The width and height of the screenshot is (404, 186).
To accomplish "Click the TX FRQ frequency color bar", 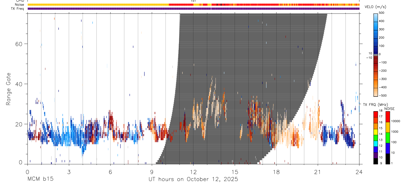I will [x=376, y=138].
